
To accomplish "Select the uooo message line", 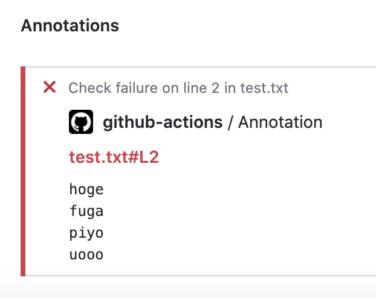I will coord(86,255).
